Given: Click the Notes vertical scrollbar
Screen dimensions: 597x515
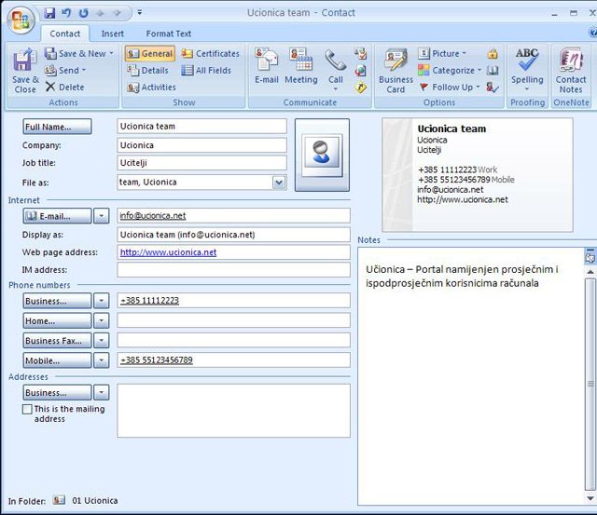Looking at the screenshot, I should point(590,384).
